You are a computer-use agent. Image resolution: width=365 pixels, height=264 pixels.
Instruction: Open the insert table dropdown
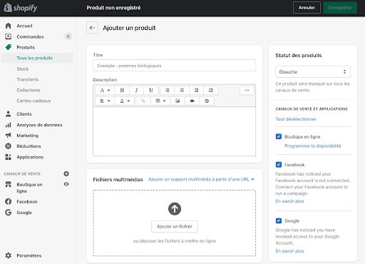point(160,101)
